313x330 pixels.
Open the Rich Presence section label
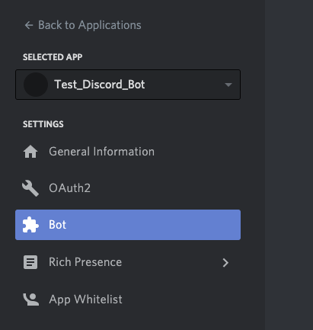point(85,262)
